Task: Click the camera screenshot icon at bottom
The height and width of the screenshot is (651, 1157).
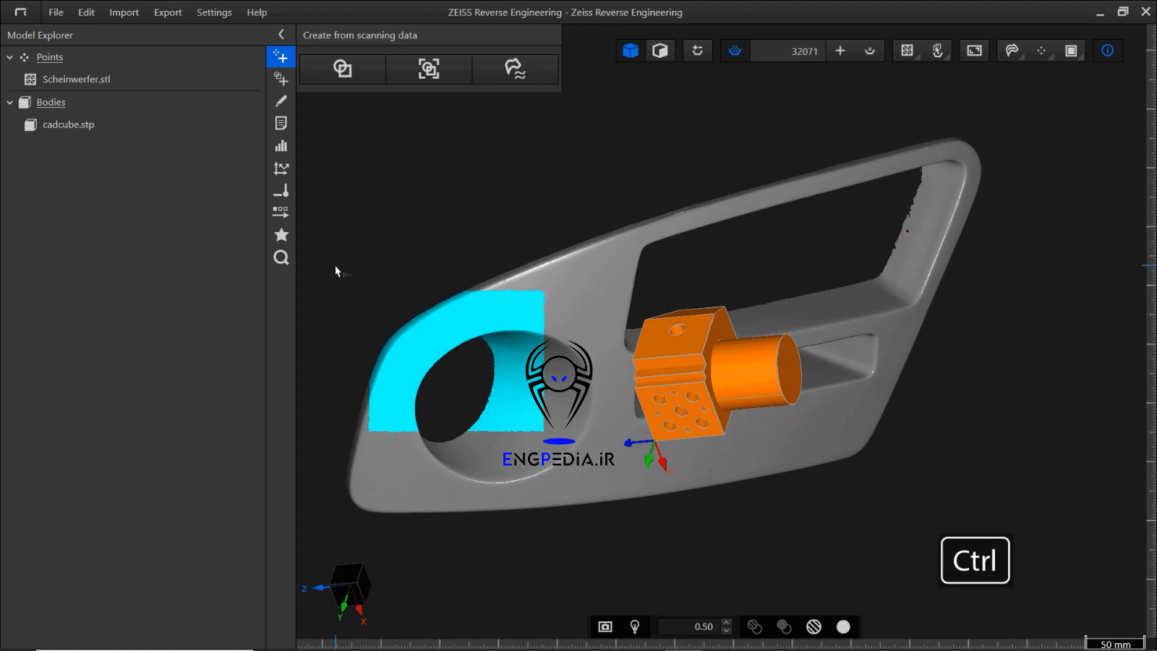Action: tap(605, 626)
